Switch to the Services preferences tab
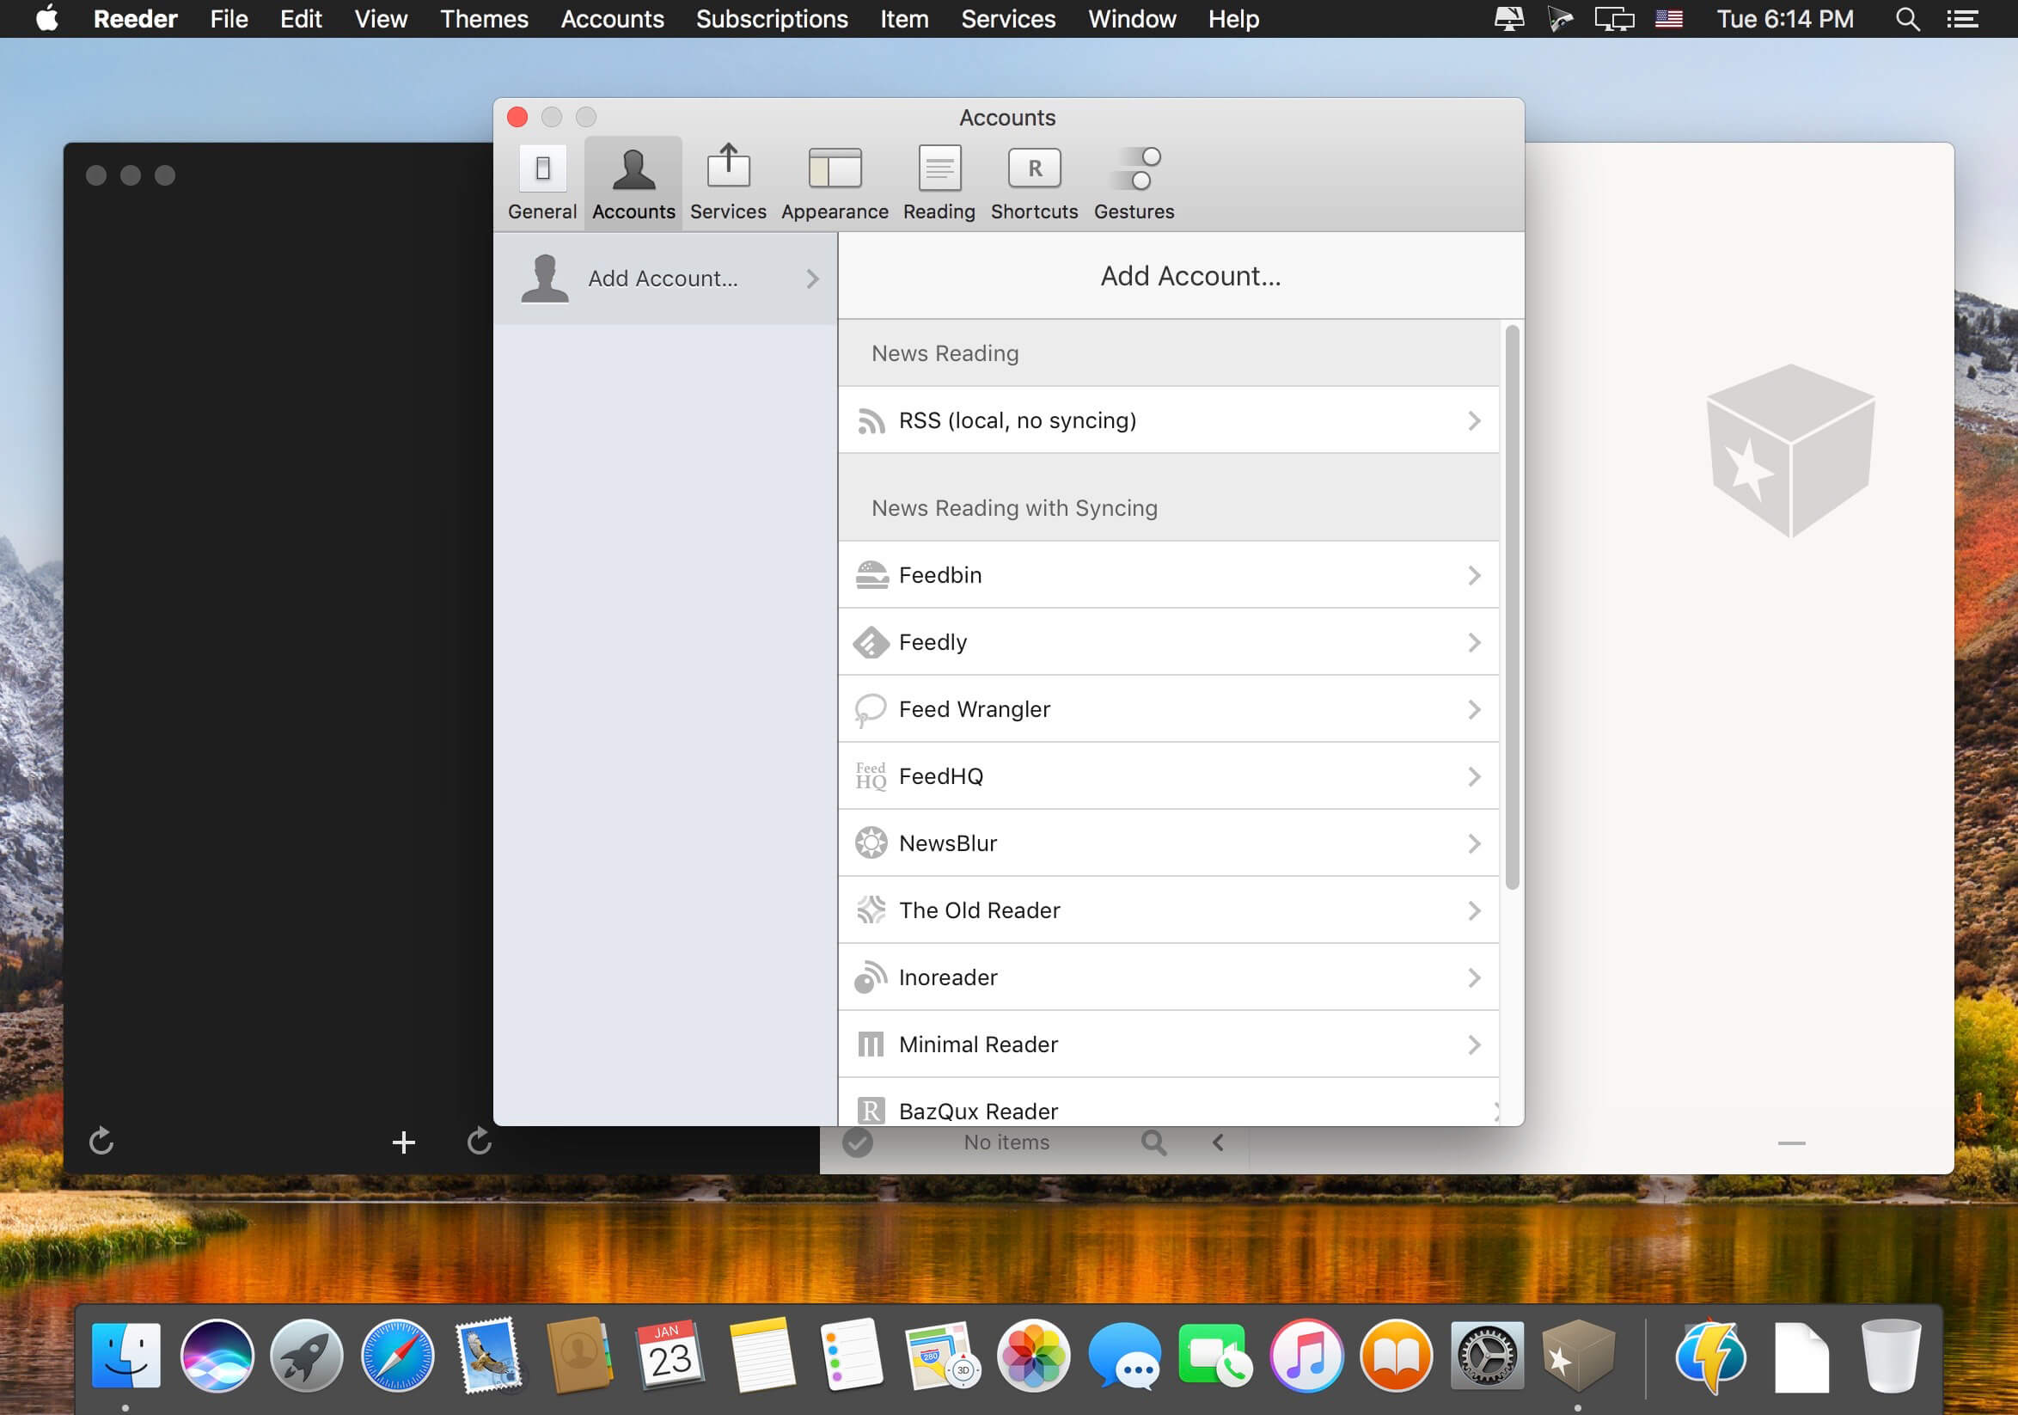Image resolution: width=2018 pixels, height=1415 pixels. [728, 184]
